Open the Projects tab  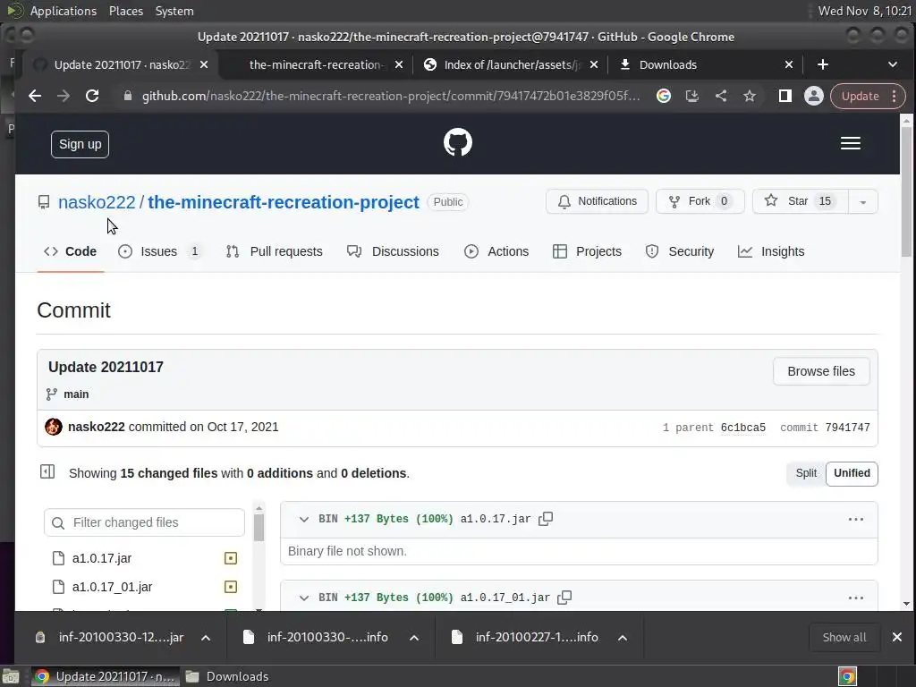coord(587,251)
